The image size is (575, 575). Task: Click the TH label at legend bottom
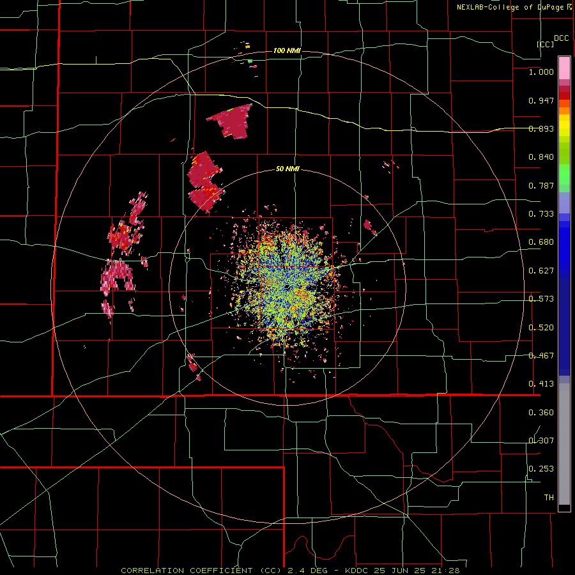(x=549, y=498)
